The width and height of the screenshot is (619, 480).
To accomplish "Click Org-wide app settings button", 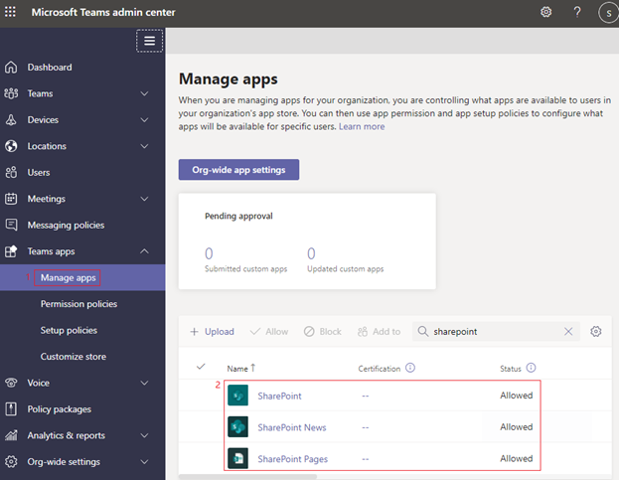I will 238,170.
